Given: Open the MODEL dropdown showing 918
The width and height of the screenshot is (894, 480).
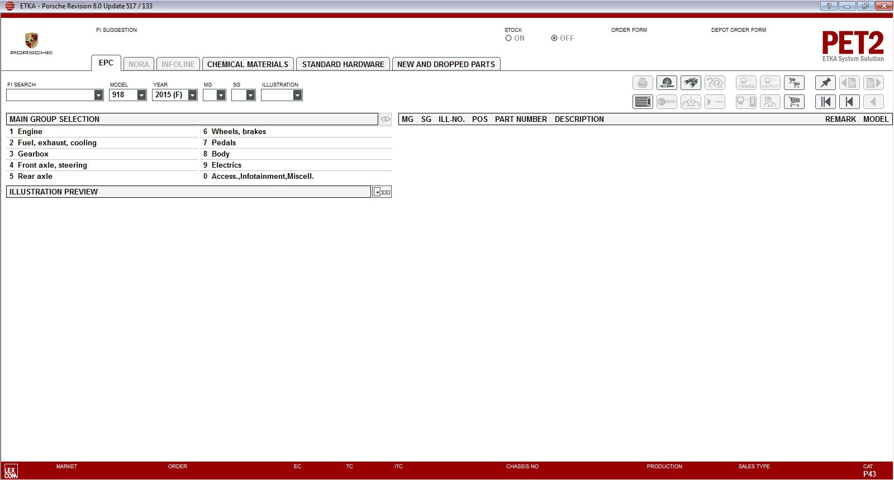Looking at the screenshot, I should [142, 96].
